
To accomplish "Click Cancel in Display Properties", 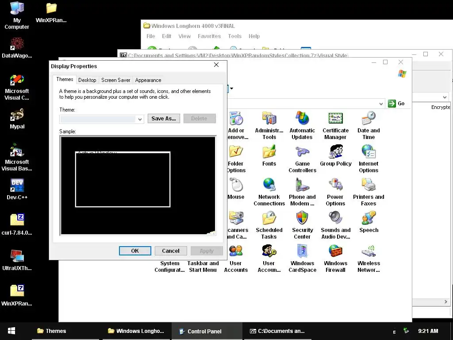I will tap(171, 251).
